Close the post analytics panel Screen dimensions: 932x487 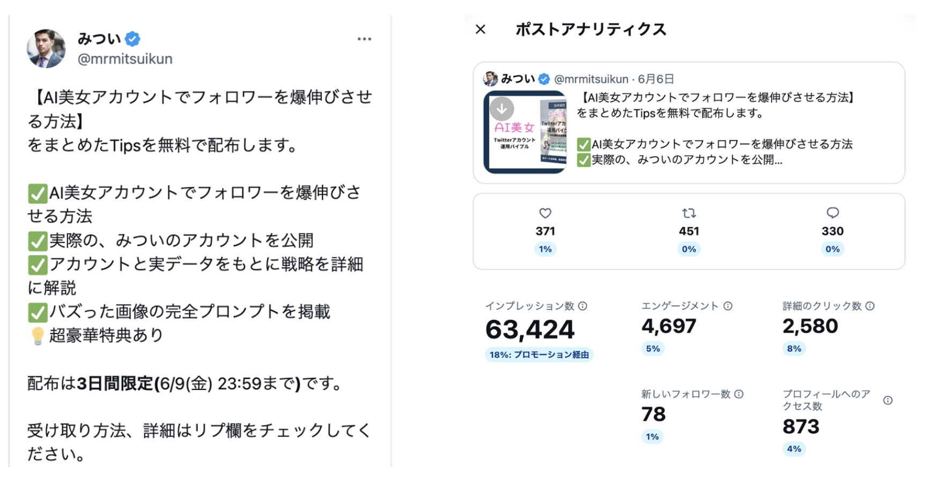tap(480, 29)
